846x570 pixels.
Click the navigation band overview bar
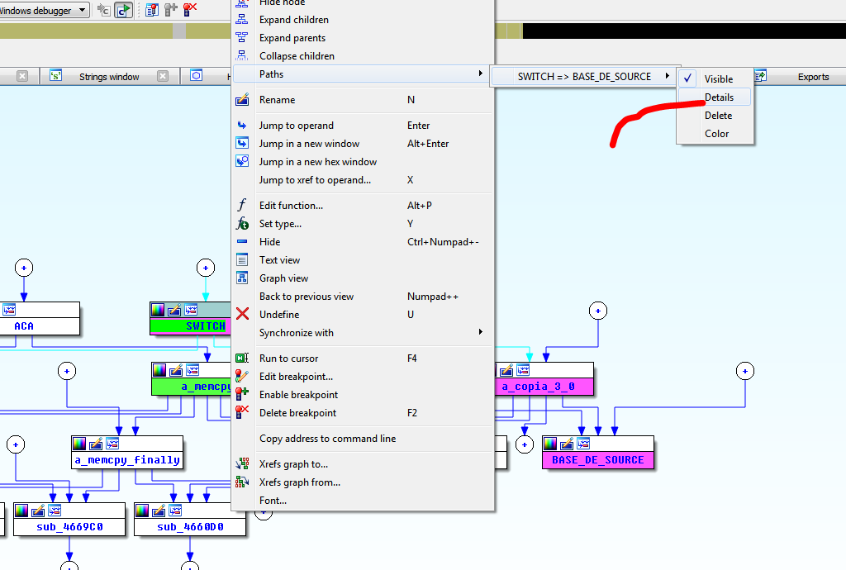[x=330, y=31]
